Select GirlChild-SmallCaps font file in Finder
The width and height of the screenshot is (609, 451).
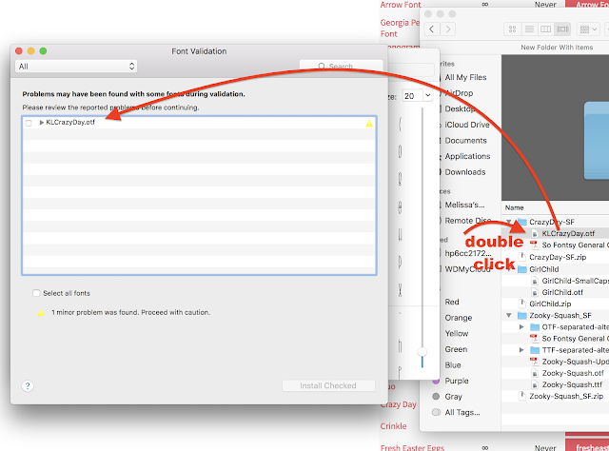click(x=575, y=281)
